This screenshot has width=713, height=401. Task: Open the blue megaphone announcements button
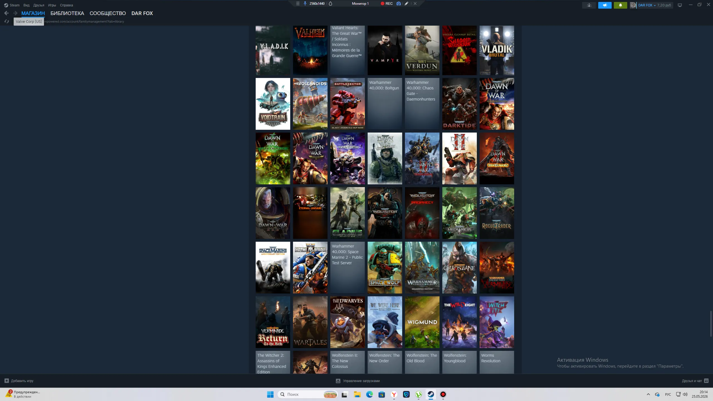pyautogui.click(x=605, y=5)
